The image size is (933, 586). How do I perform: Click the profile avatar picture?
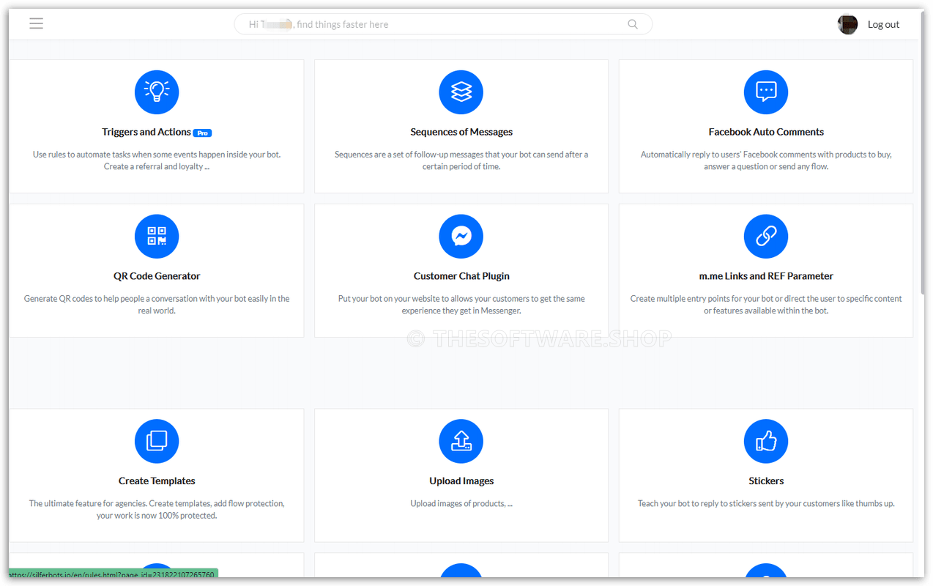847,24
